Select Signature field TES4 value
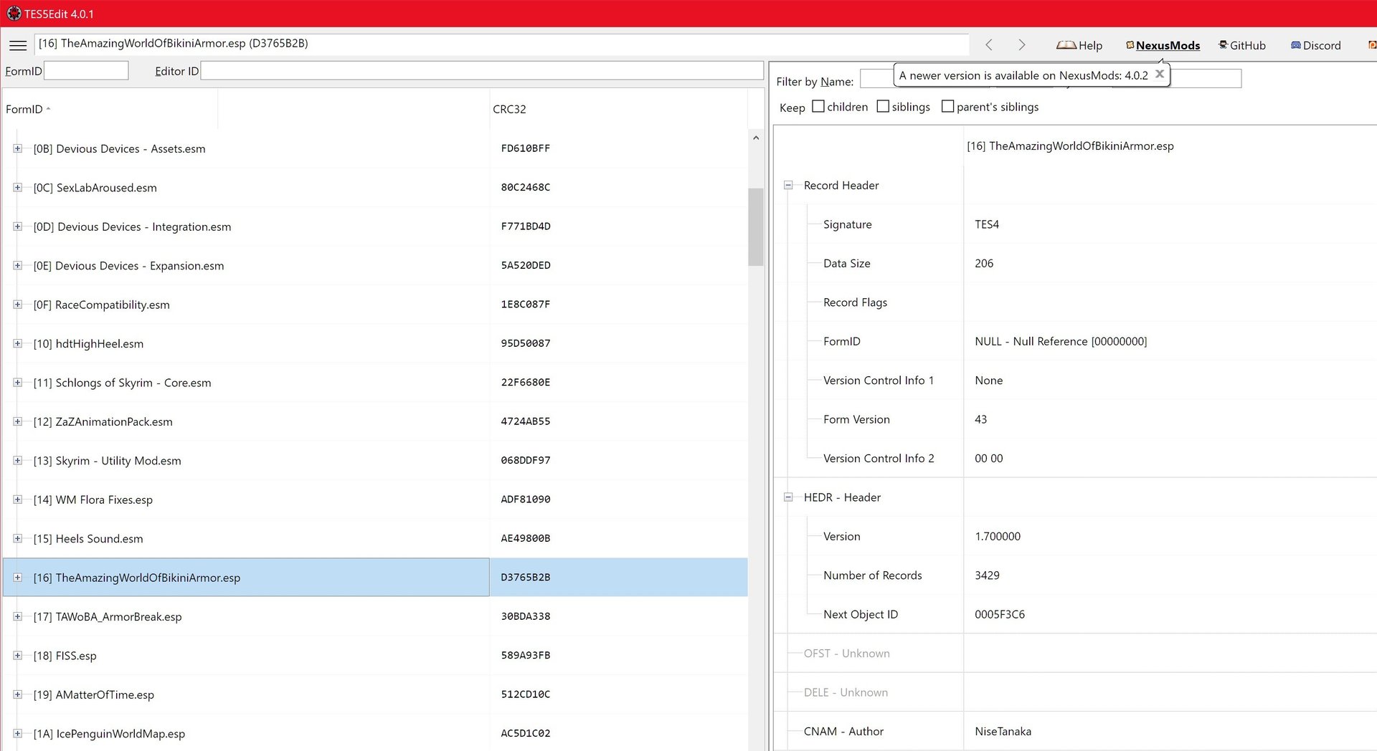This screenshot has height=751, width=1377. point(987,224)
